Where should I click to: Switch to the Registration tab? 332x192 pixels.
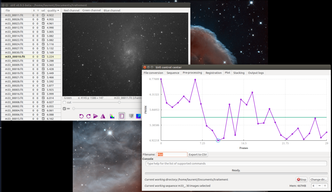click(x=213, y=73)
